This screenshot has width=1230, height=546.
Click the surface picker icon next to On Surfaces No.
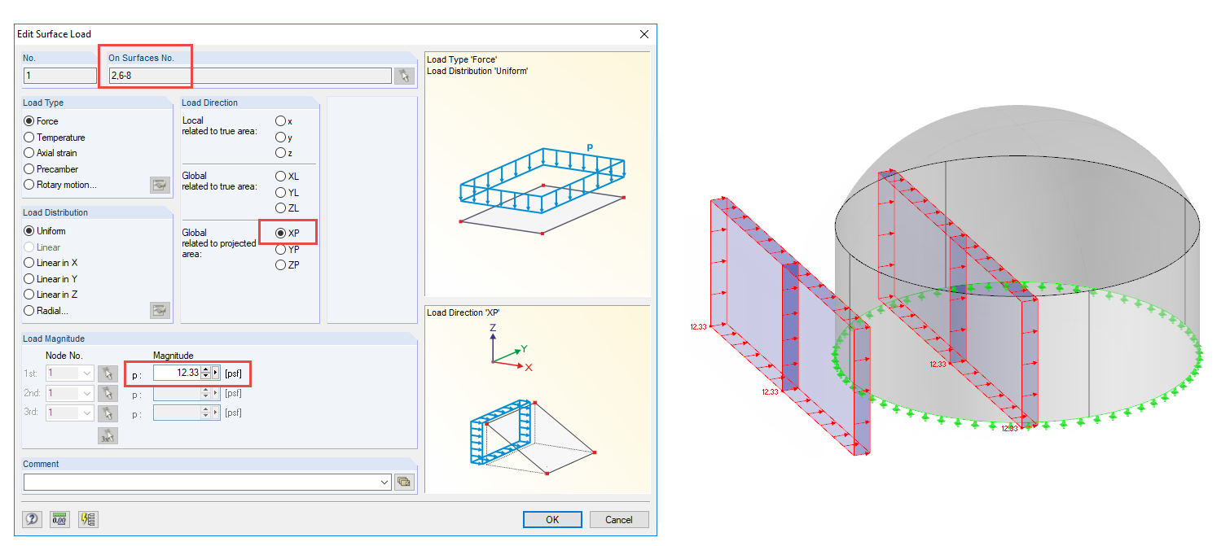(404, 76)
